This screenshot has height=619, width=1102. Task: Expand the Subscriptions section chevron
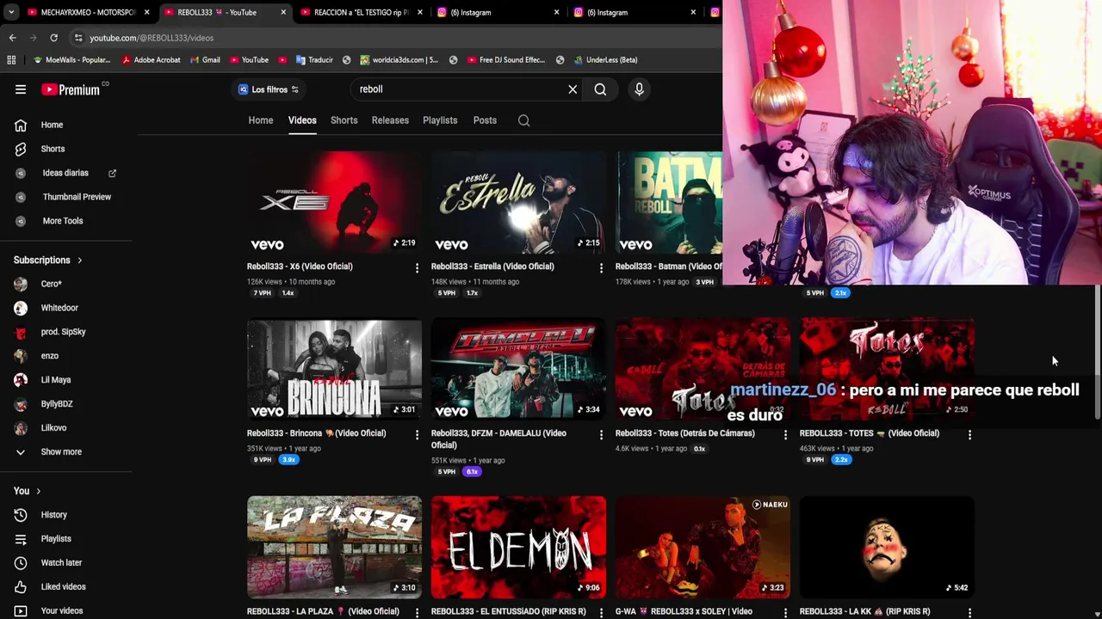click(x=80, y=260)
